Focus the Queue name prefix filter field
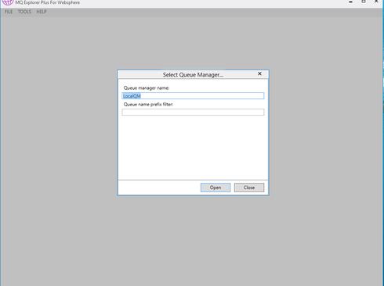The image size is (384, 286). pyautogui.click(x=193, y=113)
